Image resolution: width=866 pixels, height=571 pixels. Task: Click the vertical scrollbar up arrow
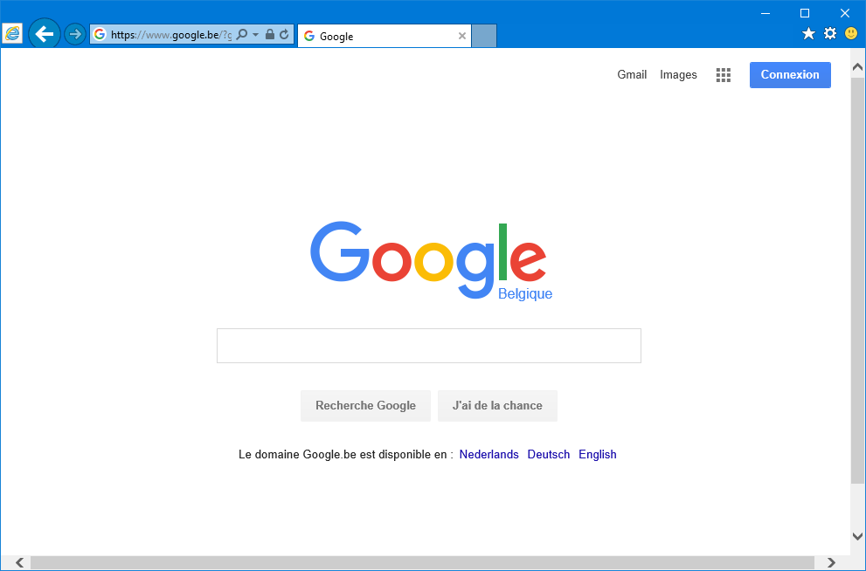[858, 66]
